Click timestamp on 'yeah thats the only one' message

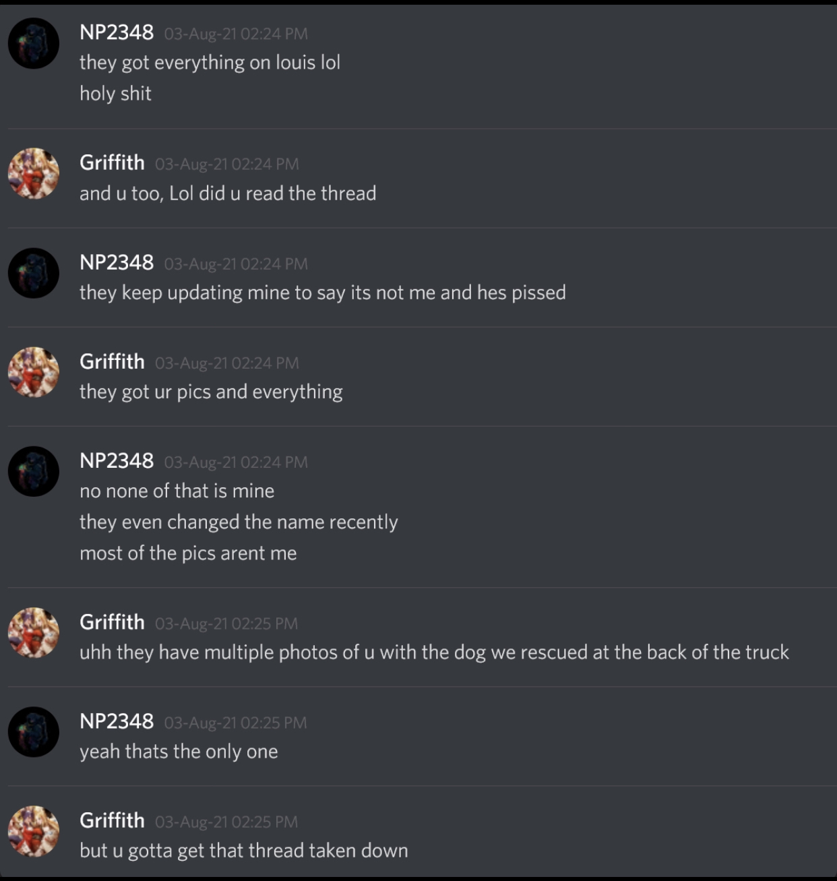click(236, 723)
